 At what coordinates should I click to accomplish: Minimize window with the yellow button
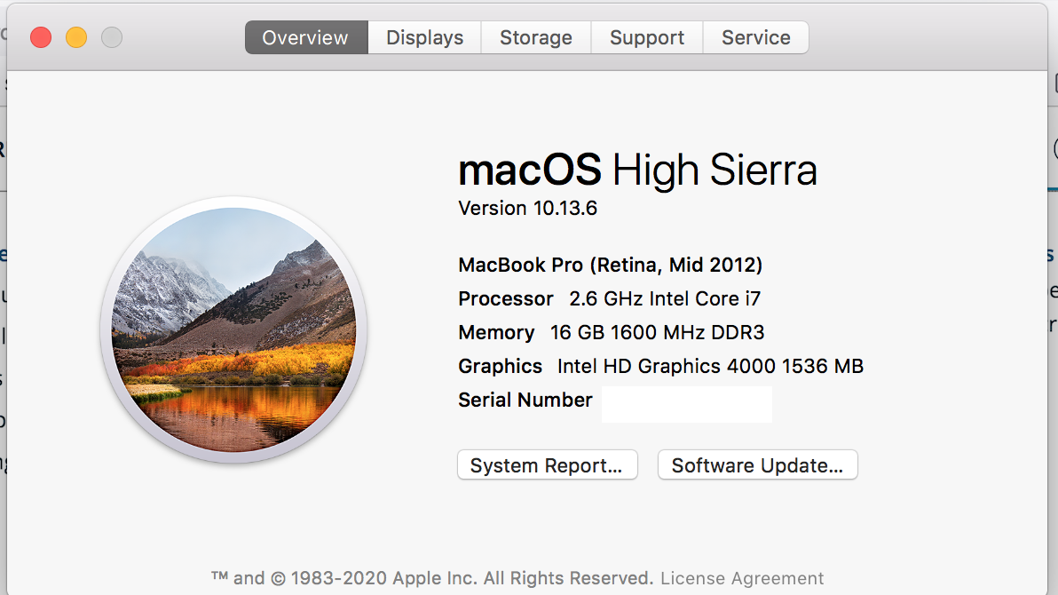tap(76, 37)
